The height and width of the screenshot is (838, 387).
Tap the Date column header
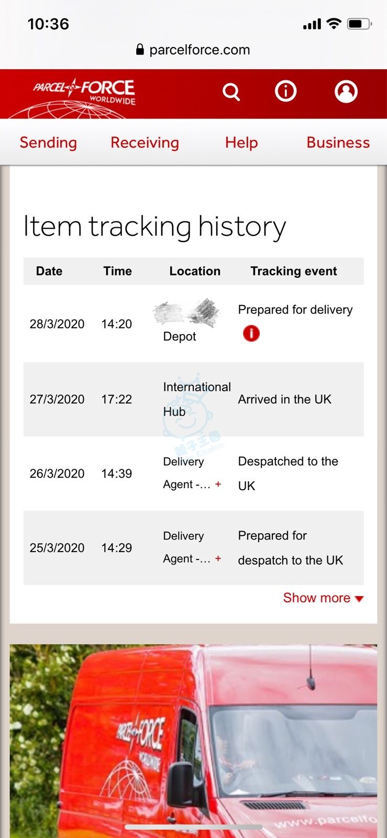(x=49, y=271)
